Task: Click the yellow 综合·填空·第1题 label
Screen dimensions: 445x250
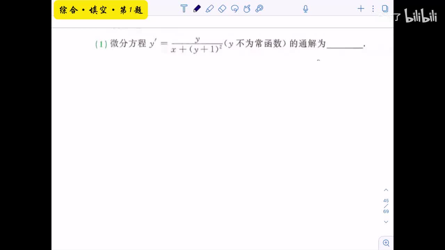Action: 101,10
